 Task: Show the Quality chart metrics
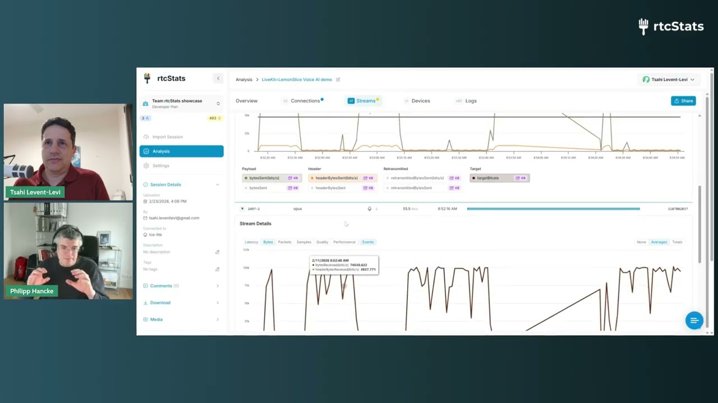coord(322,242)
